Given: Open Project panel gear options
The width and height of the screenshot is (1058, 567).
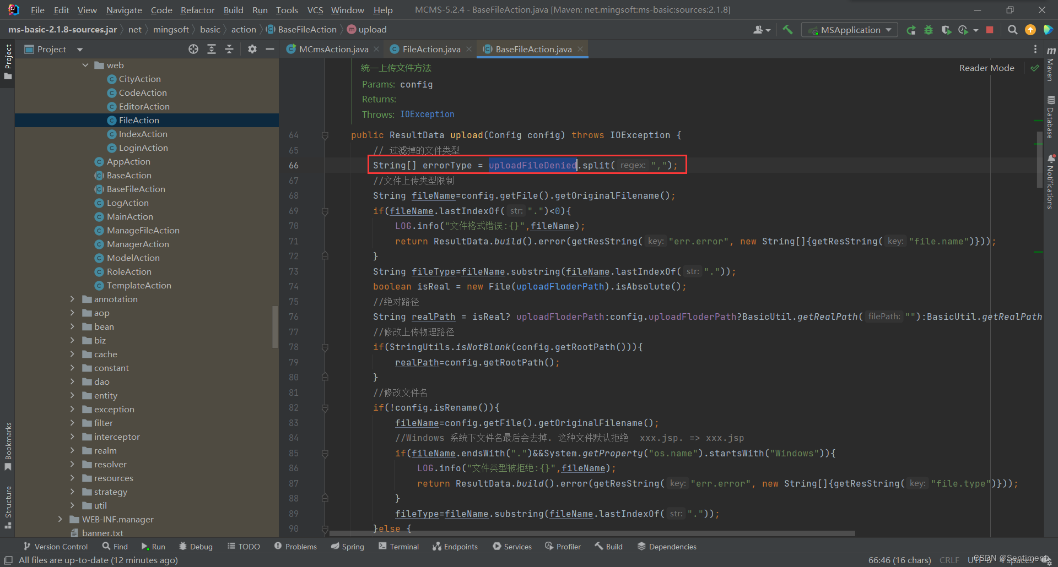Looking at the screenshot, I should pyautogui.click(x=252, y=50).
